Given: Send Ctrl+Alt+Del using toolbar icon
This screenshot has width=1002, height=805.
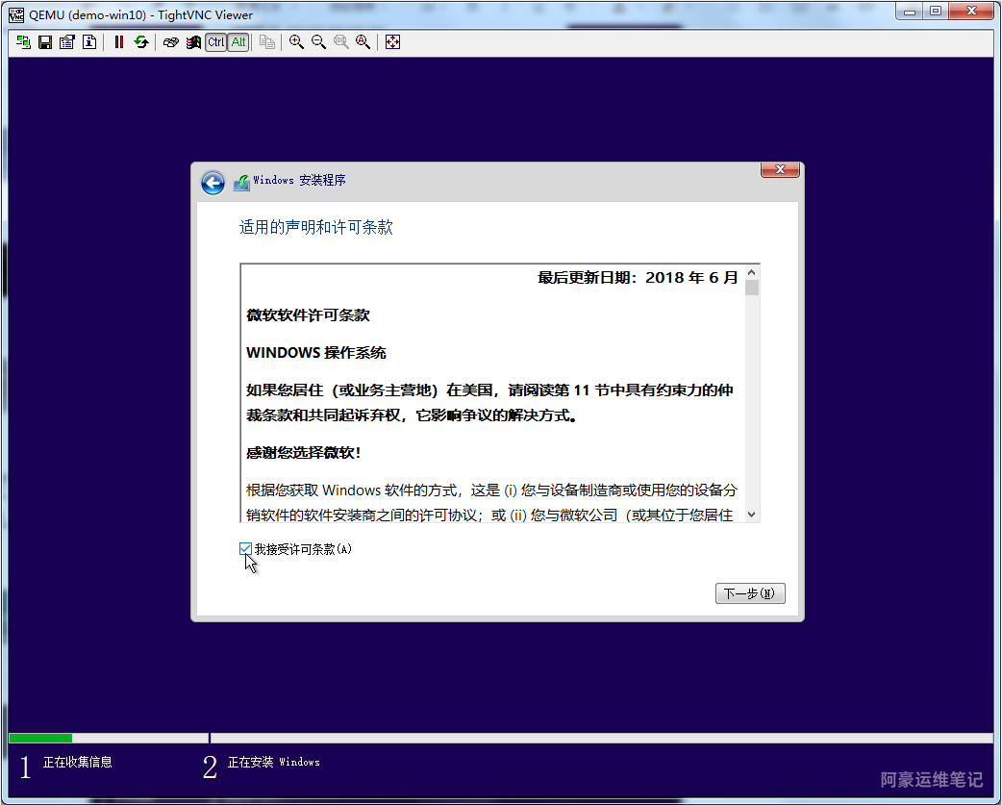Looking at the screenshot, I should pyautogui.click(x=170, y=42).
